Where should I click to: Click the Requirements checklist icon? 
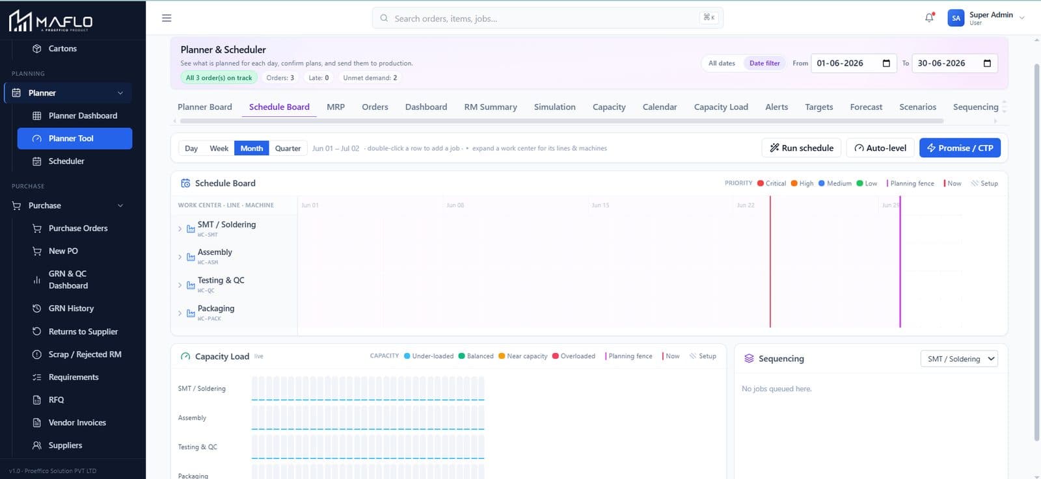click(37, 377)
